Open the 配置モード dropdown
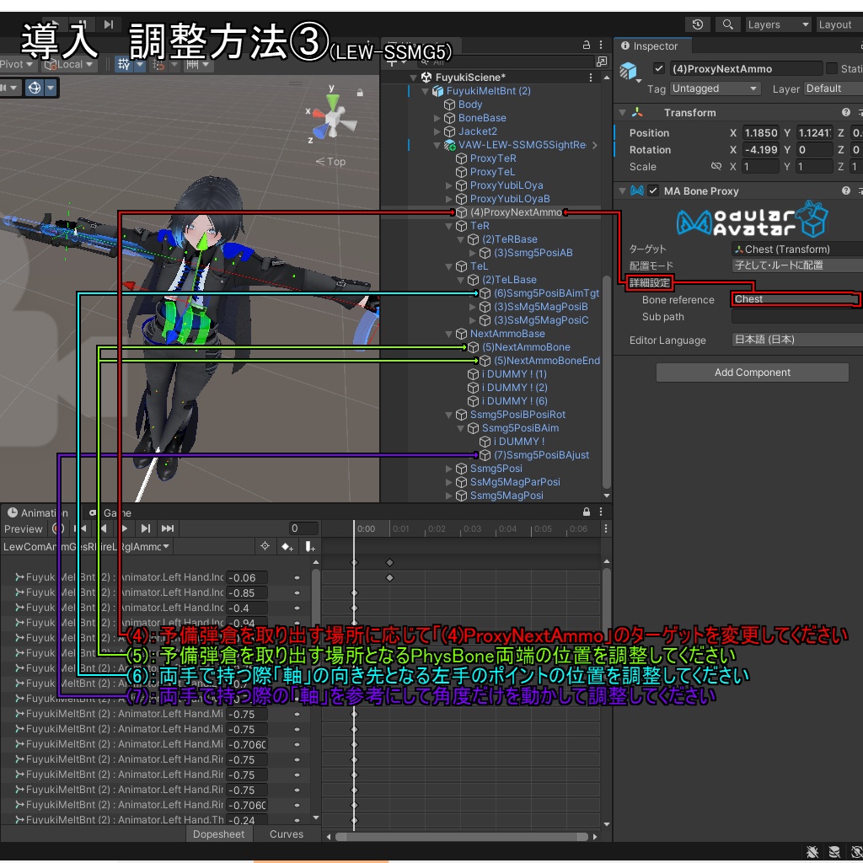 797,265
